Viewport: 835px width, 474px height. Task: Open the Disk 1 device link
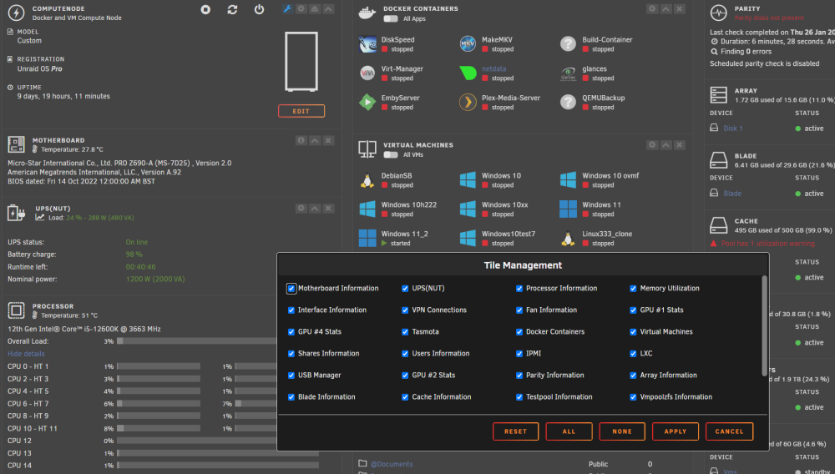(733, 129)
